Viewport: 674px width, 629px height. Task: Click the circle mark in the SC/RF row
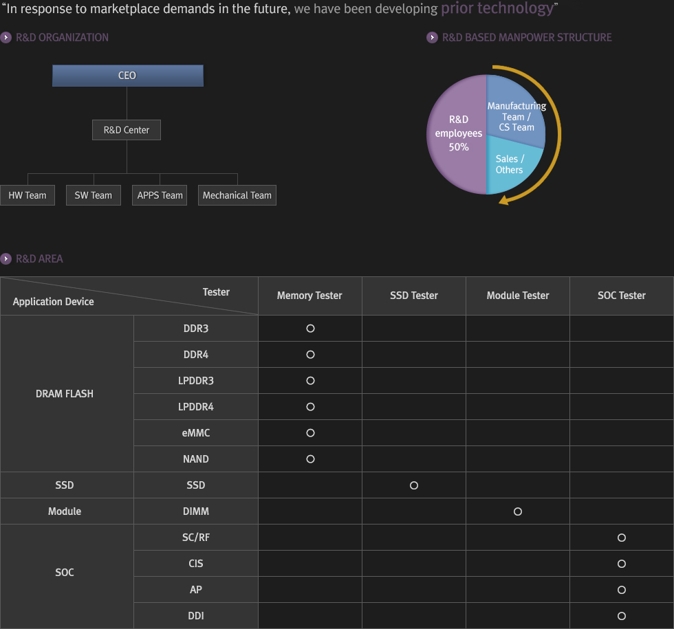[x=622, y=538]
